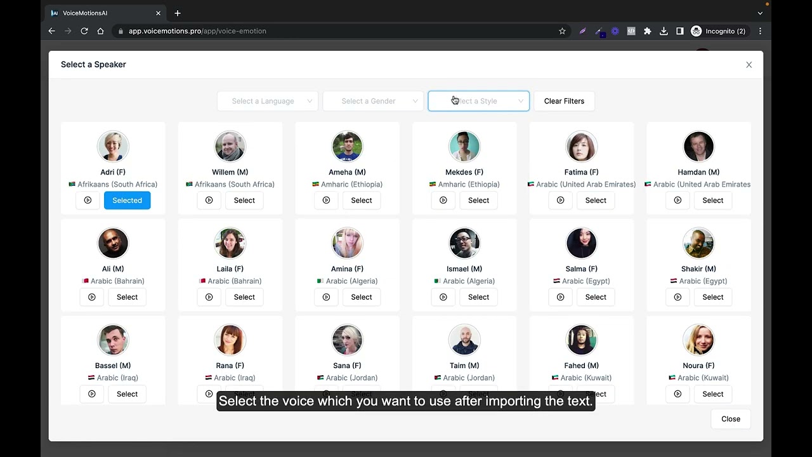Image resolution: width=812 pixels, height=457 pixels.
Task: Open the Extensions puzzle icon
Action: coord(648,31)
